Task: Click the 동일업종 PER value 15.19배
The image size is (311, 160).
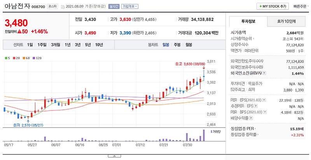Action: tap(297, 129)
